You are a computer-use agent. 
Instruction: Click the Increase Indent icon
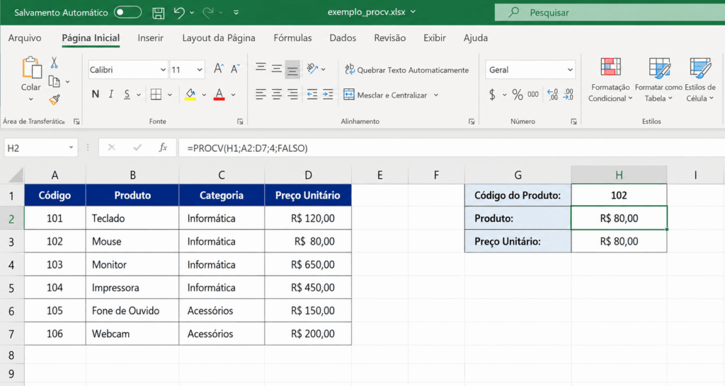[328, 95]
